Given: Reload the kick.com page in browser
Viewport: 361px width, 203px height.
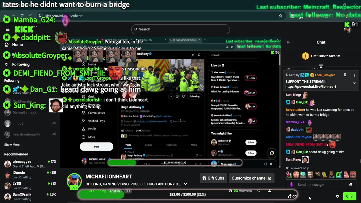Looking at the screenshot, I should (x=22, y=16).
